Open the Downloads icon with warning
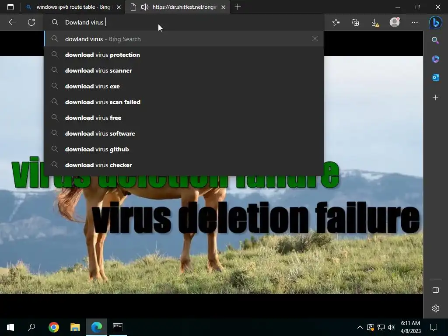Image resolution: width=448 pixels, height=336 pixels. coord(375,23)
